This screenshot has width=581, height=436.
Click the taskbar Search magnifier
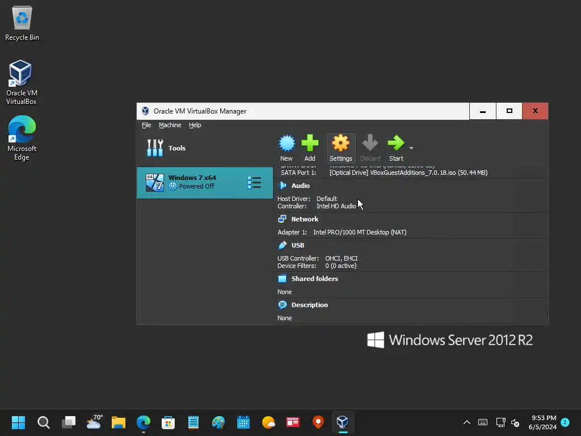click(43, 422)
